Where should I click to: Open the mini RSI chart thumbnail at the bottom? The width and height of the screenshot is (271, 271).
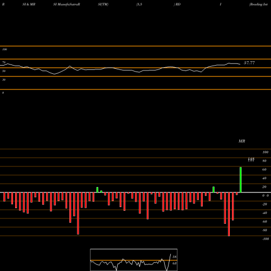(134, 260)
